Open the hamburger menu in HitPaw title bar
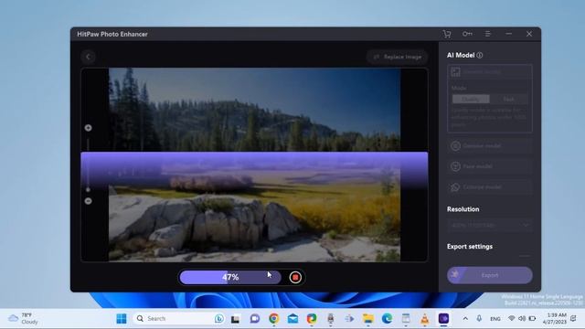The height and width of the screenshot is (329, 585). [x=487, y=34]
